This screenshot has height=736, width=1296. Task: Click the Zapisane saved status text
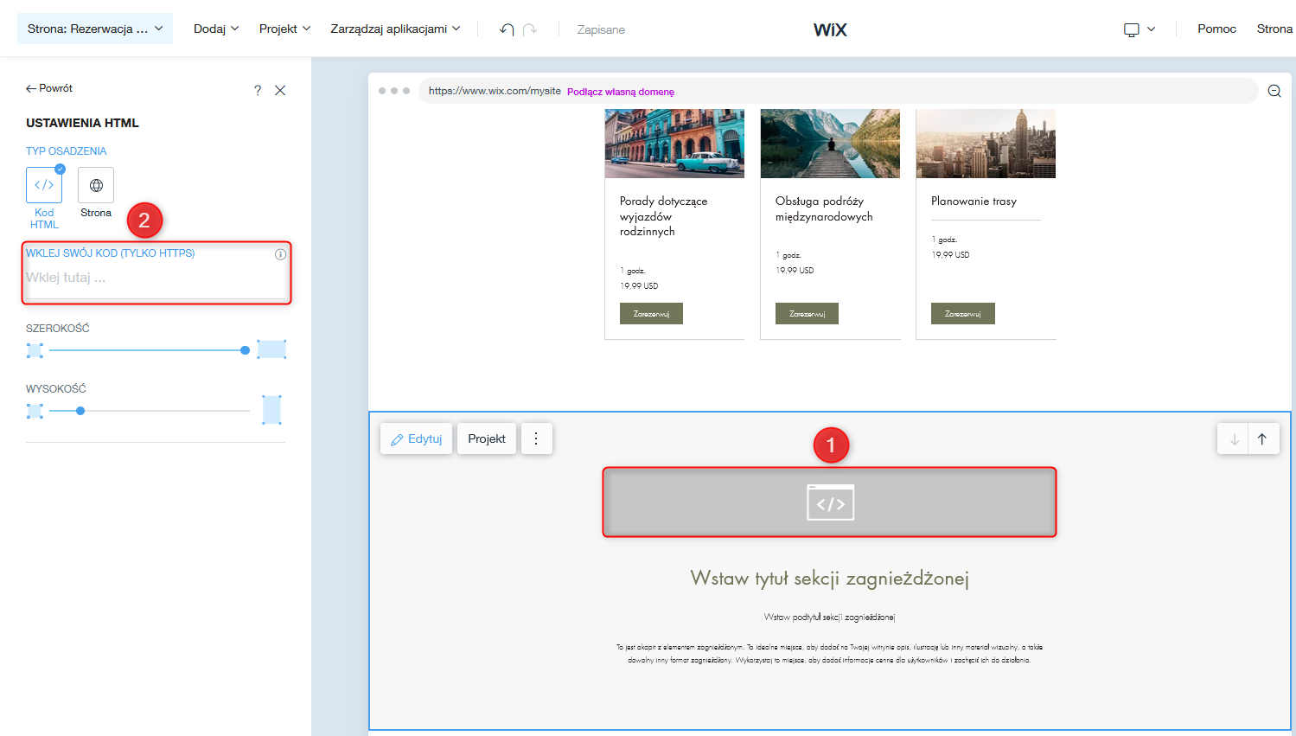[x=601, y=29]
